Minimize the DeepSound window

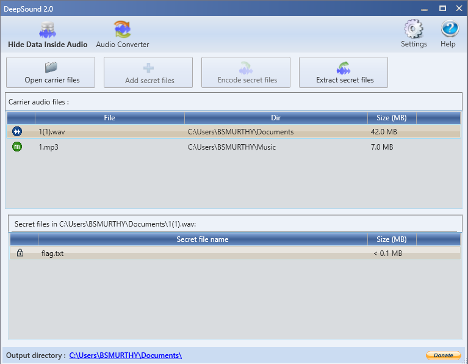[x=425, y=9]
